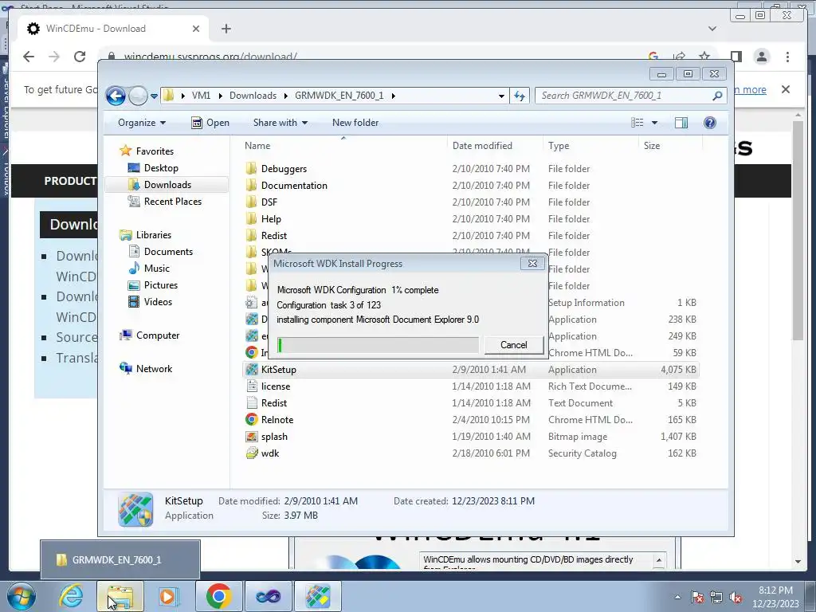Expand arrow after VM1 breadcrumb

click(x=221, y=96)
